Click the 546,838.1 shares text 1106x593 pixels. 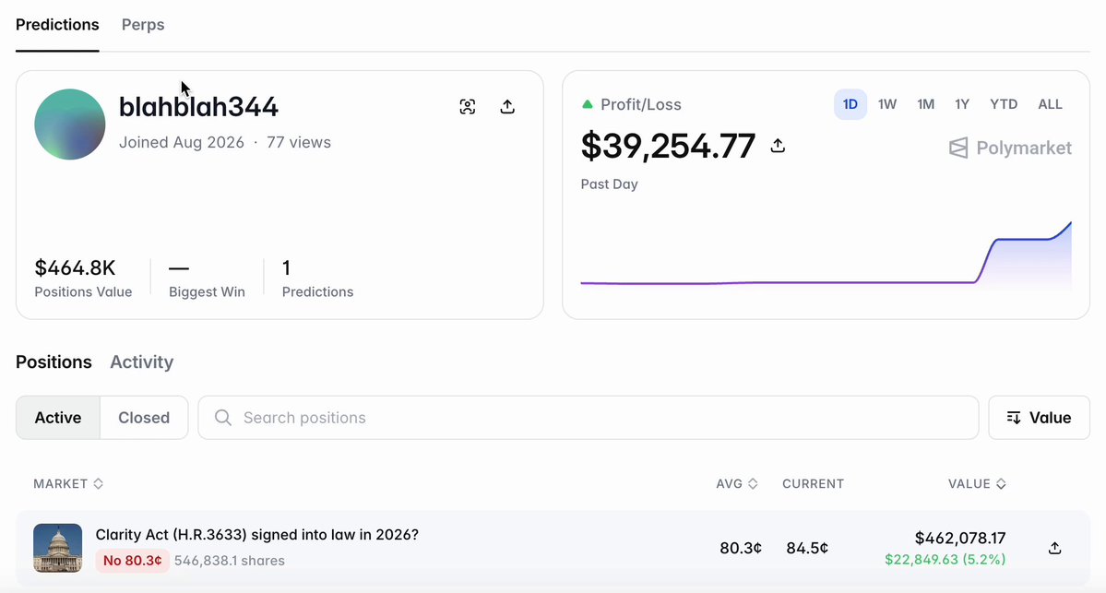tap(230, 561)
